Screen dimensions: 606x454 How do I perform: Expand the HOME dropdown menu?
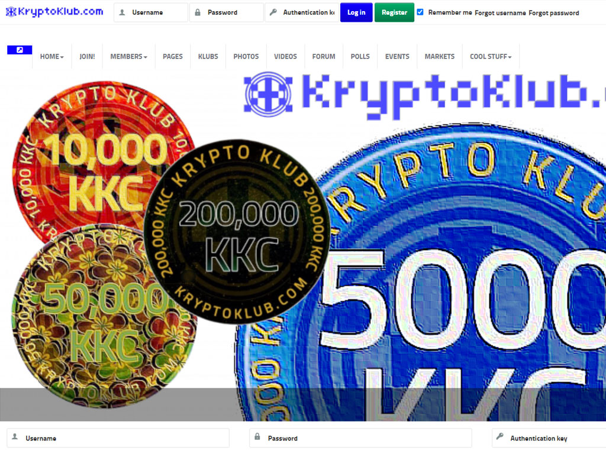point(52,56)
